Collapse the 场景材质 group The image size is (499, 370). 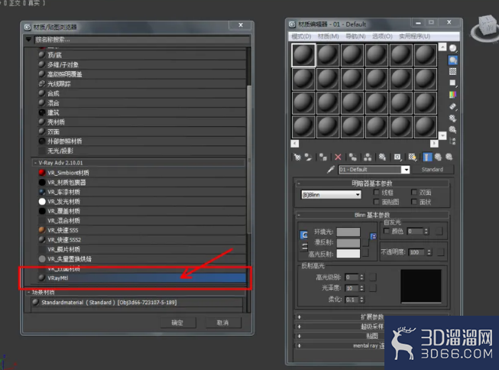[x=28, y=292]
